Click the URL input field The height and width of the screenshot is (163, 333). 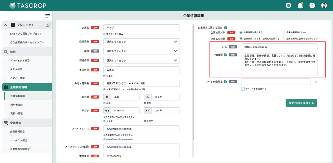pyautogui.click(x=279, y=47)
